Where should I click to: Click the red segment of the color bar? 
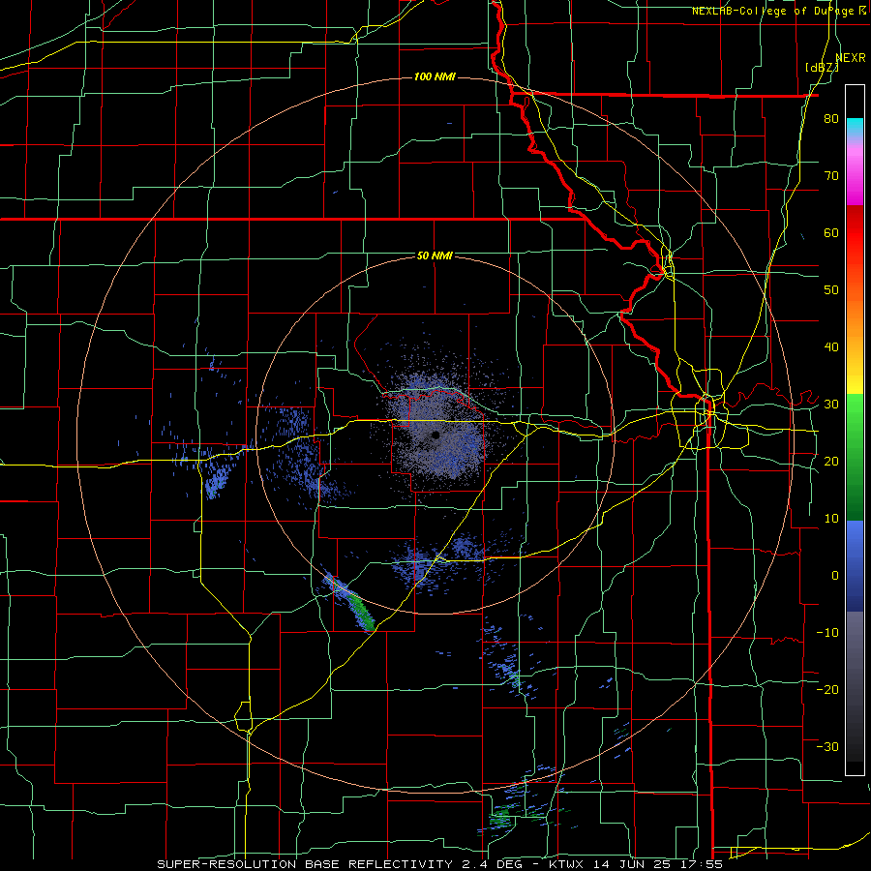point(855,234)
